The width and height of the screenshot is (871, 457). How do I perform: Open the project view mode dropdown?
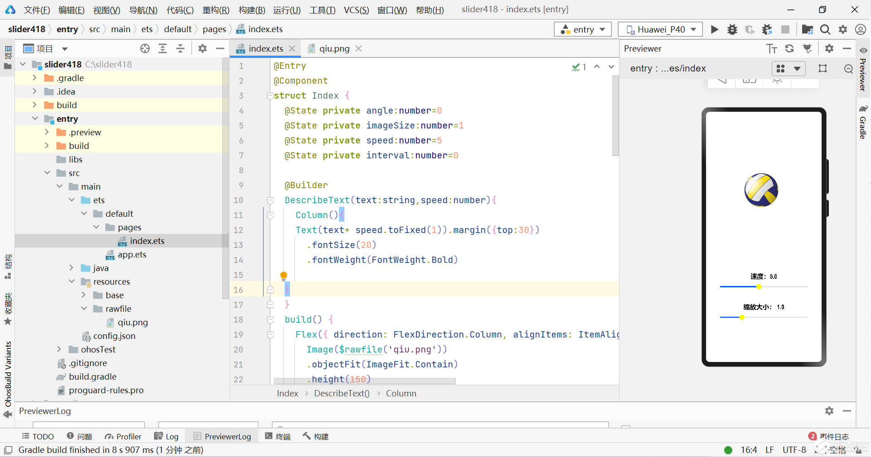point(64,49)
